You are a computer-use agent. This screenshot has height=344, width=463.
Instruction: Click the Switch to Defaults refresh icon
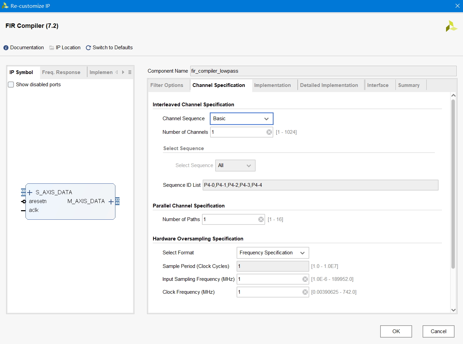[x=88, y=48]
